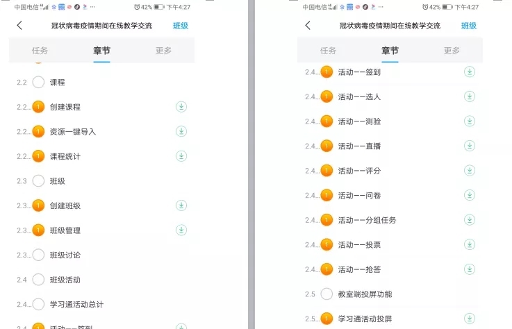
Task: Go back using left screen's arrow
Action: point(19,26)
